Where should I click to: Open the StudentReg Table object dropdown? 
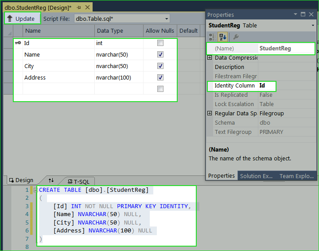313,26
